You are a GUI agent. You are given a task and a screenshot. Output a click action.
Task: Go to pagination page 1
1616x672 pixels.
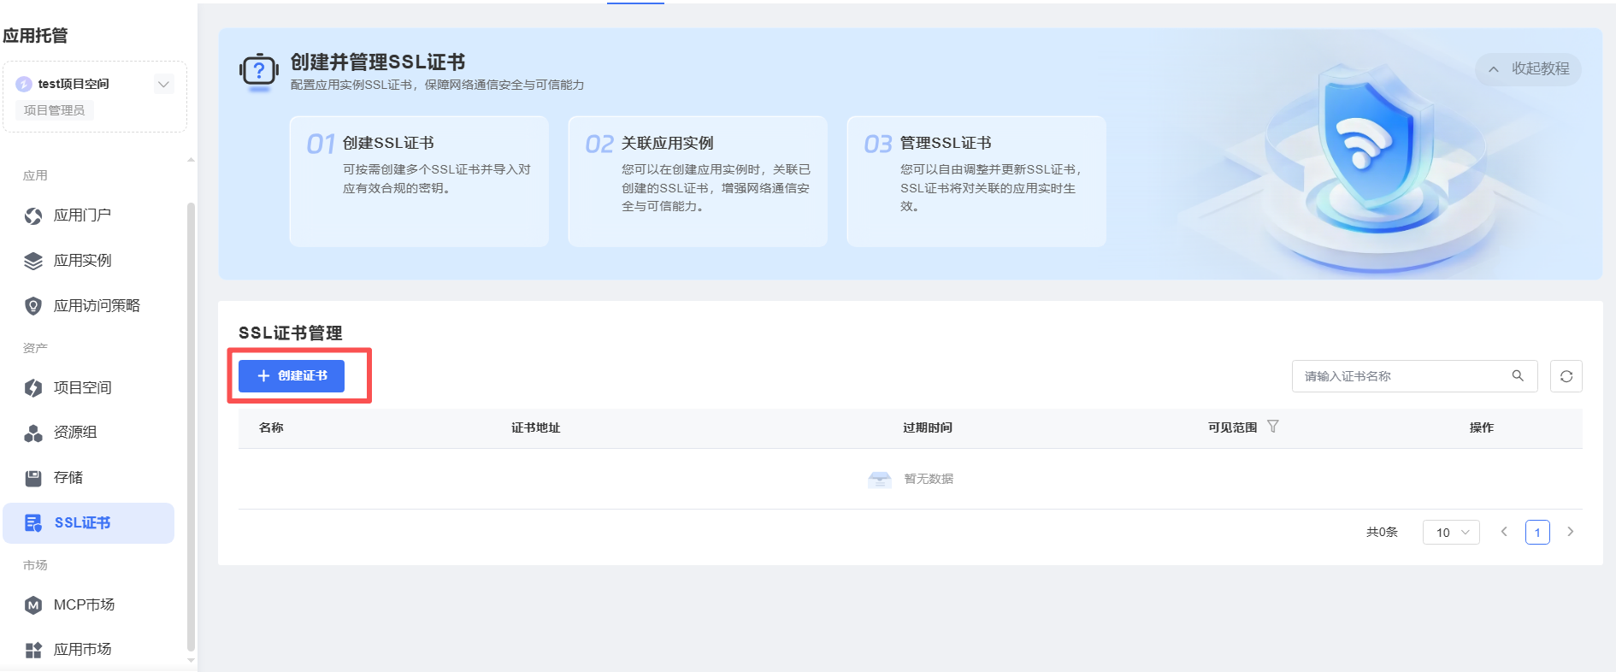[1537, 533]
